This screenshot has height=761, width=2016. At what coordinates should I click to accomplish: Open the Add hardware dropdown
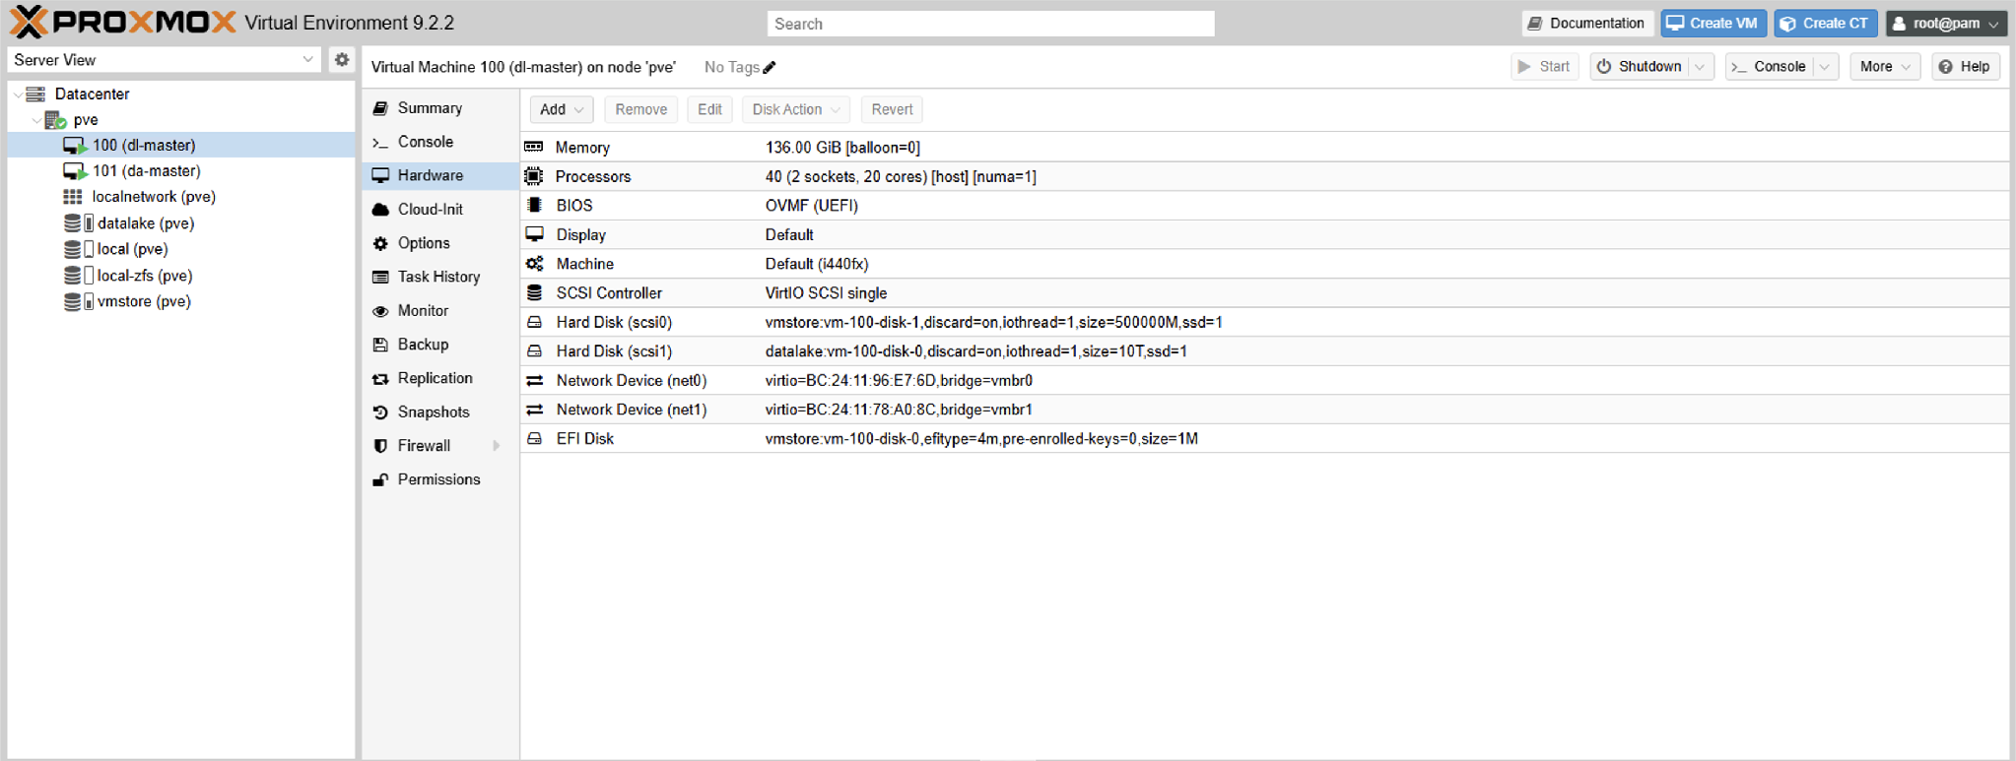[x=562, y=109]
